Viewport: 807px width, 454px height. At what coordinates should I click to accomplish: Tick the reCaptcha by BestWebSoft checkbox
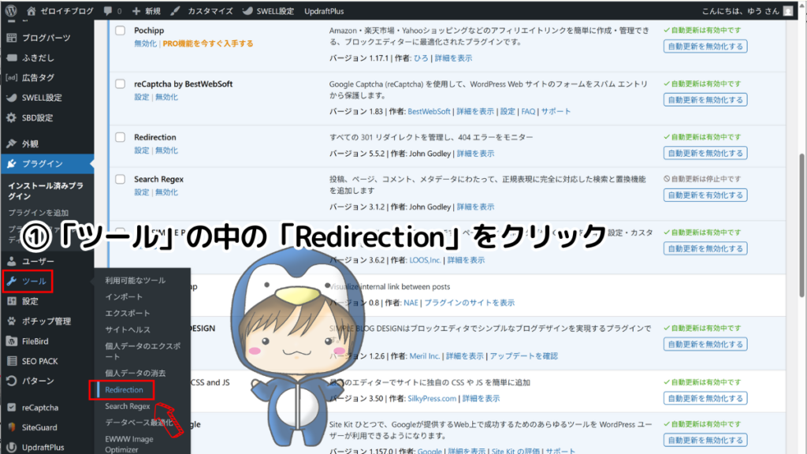click(120, 84)
